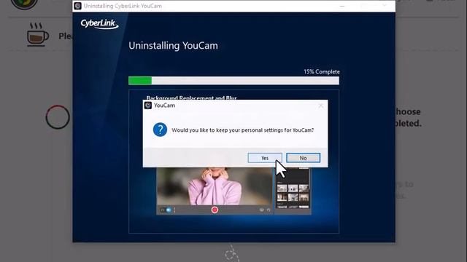Click the YouCam icon in dialog title
The height and width of the screenshot is (262, 467).
[x=148, y=105]
